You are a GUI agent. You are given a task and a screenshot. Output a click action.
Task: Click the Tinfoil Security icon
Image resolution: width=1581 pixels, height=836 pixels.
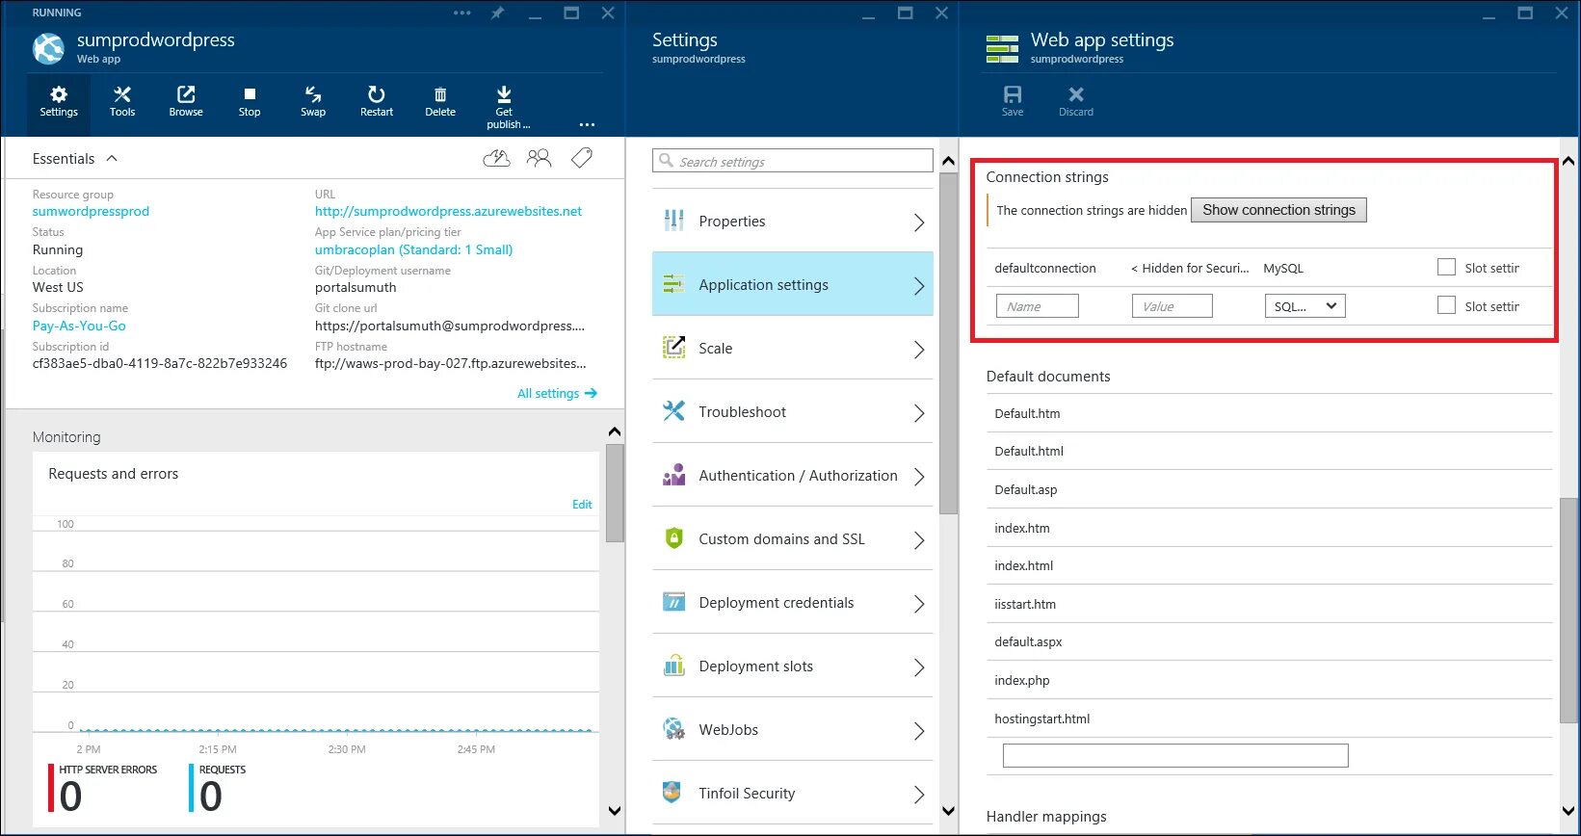pos(672,793)
